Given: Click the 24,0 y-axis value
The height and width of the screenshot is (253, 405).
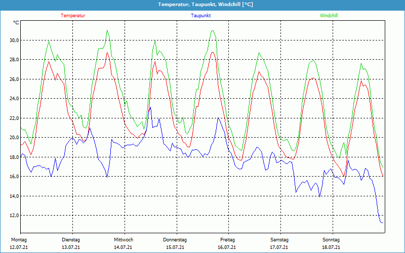Looking at the screenshot, I should [14, 99].
